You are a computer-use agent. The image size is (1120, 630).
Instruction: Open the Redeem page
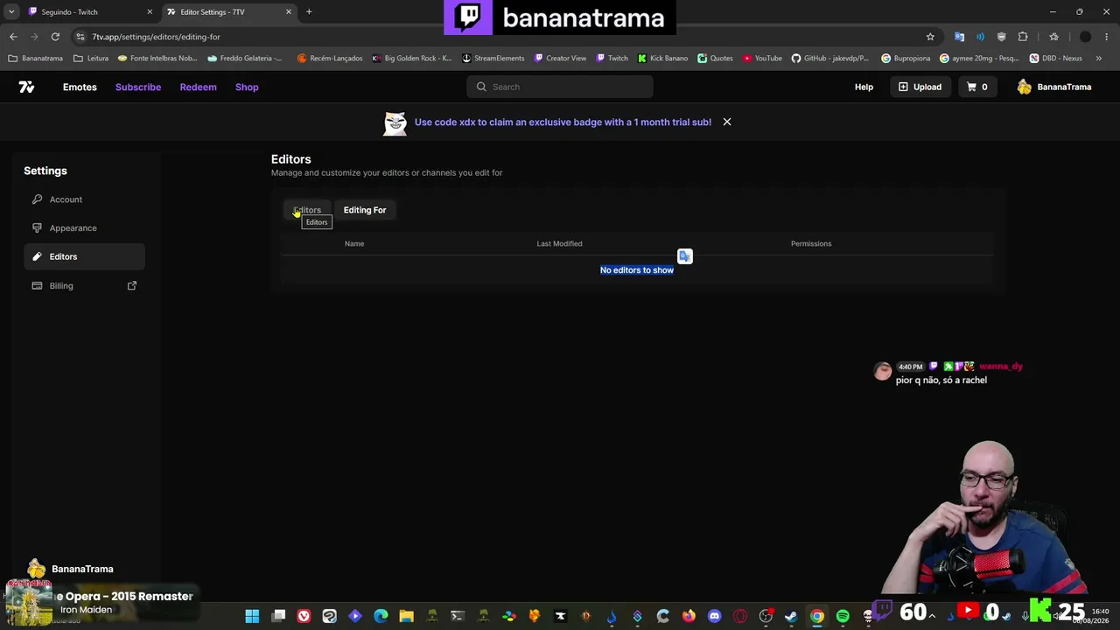198,87
